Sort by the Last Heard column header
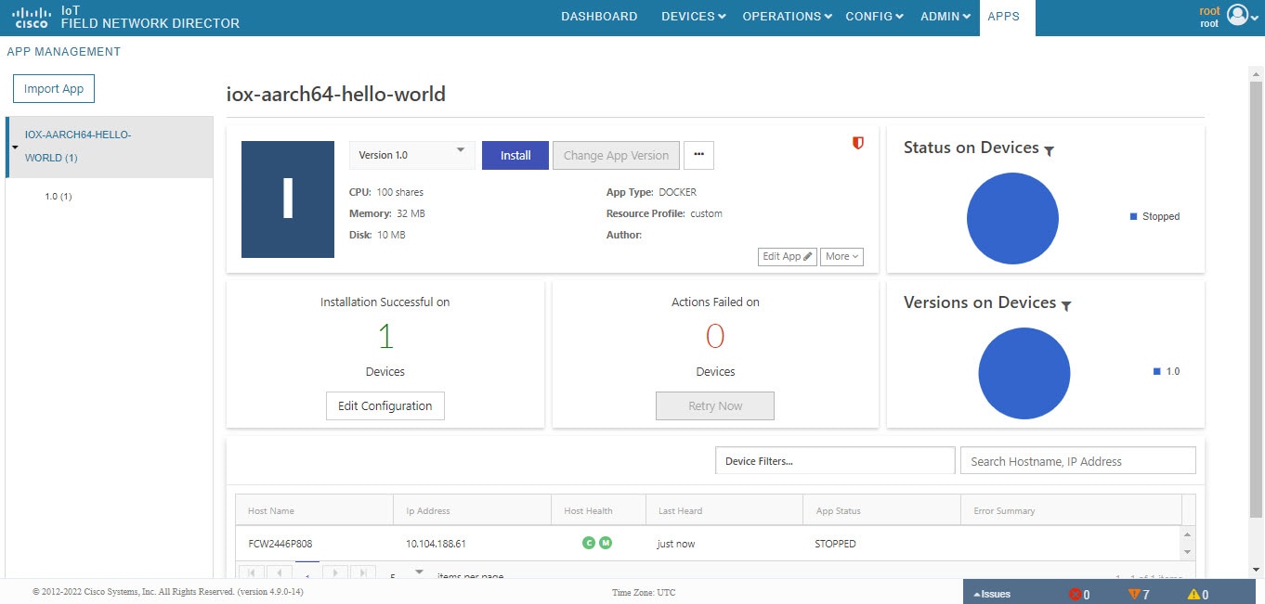The height and width of the screenshot is (604, 1265). click(x=724, y=510)
